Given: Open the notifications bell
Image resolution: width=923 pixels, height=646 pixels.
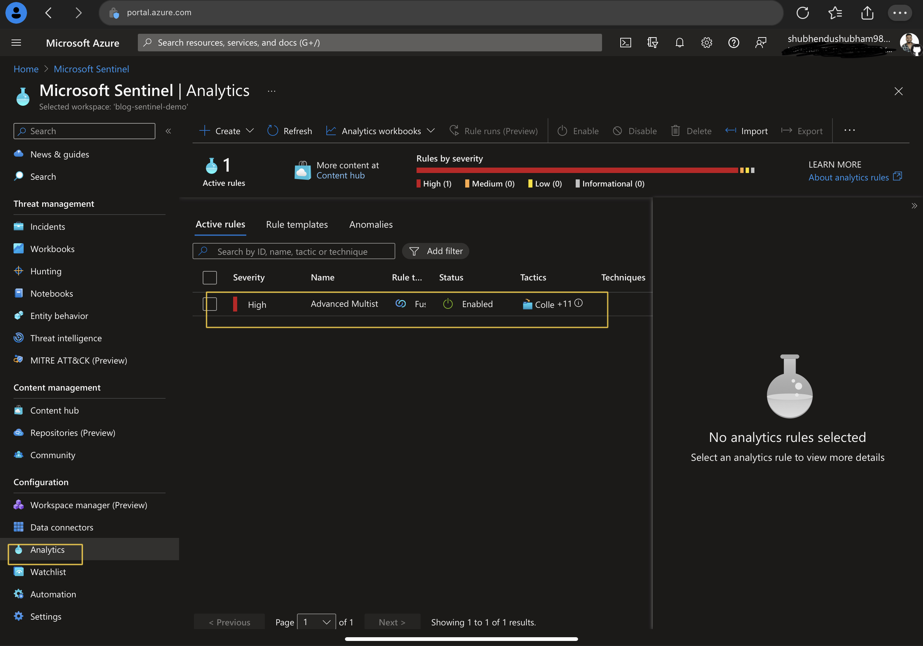Looking at the screenshot, I should point(679,43).
